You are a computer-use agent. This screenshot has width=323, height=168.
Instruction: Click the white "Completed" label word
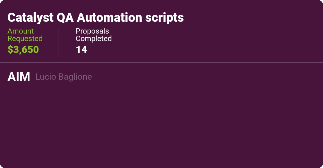pos(93,39)
